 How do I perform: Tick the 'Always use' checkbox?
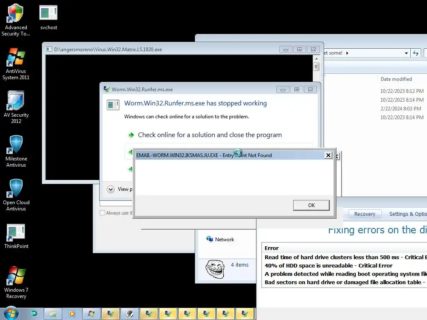click(103, 213)
